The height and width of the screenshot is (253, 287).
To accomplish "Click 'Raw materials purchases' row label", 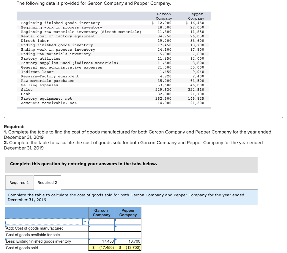I will pyautogui.click(x=48, y=81).
